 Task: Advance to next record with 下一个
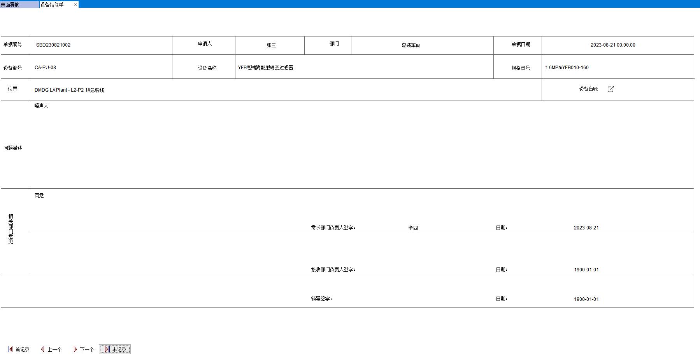click(84, 349)
